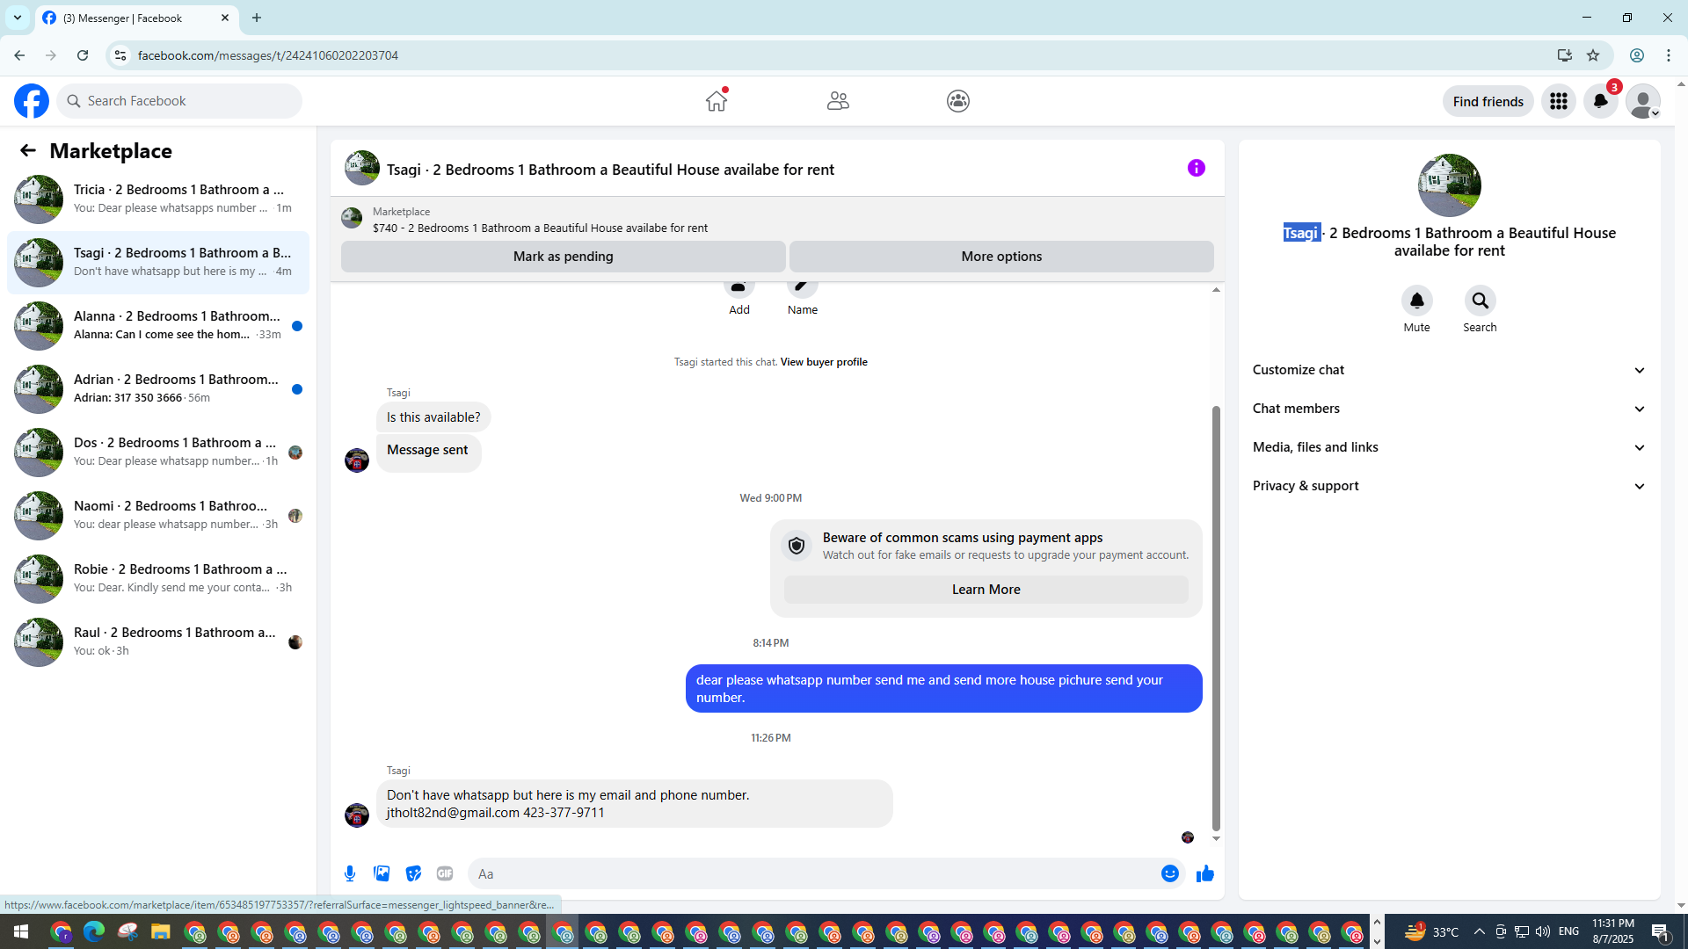Expand Customize chat section
The height and width of the screenshot is (949, 1688).
[1448, 370]
